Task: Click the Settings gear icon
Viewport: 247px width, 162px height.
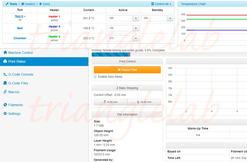Action: [x=5, y=113]
